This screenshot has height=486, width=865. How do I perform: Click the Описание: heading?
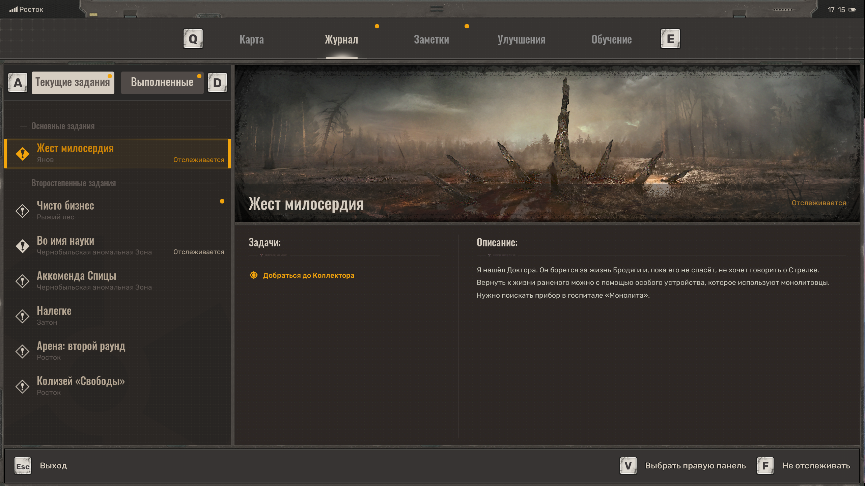click(x=497, y=243)
